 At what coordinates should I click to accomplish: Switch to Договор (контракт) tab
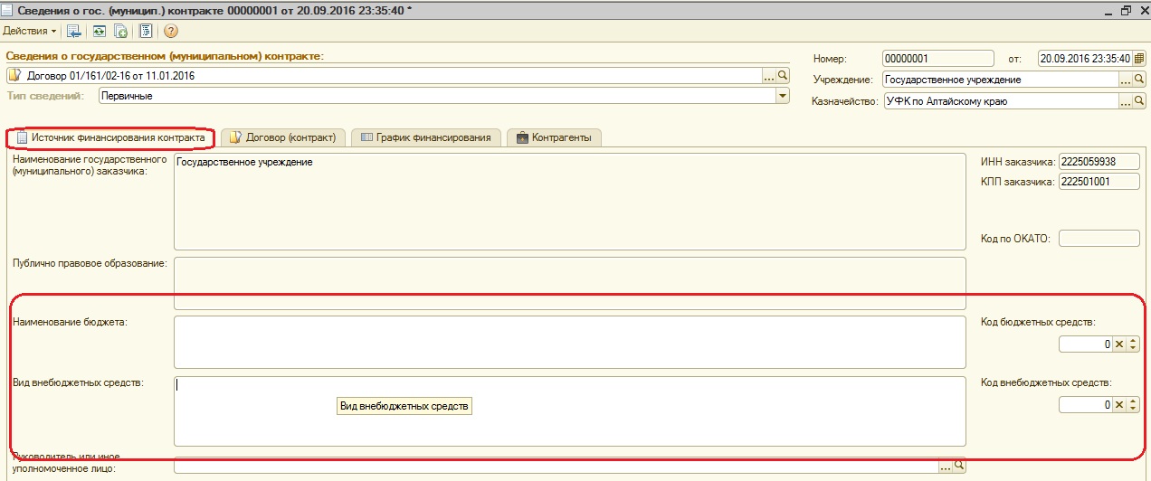(283, 137)
